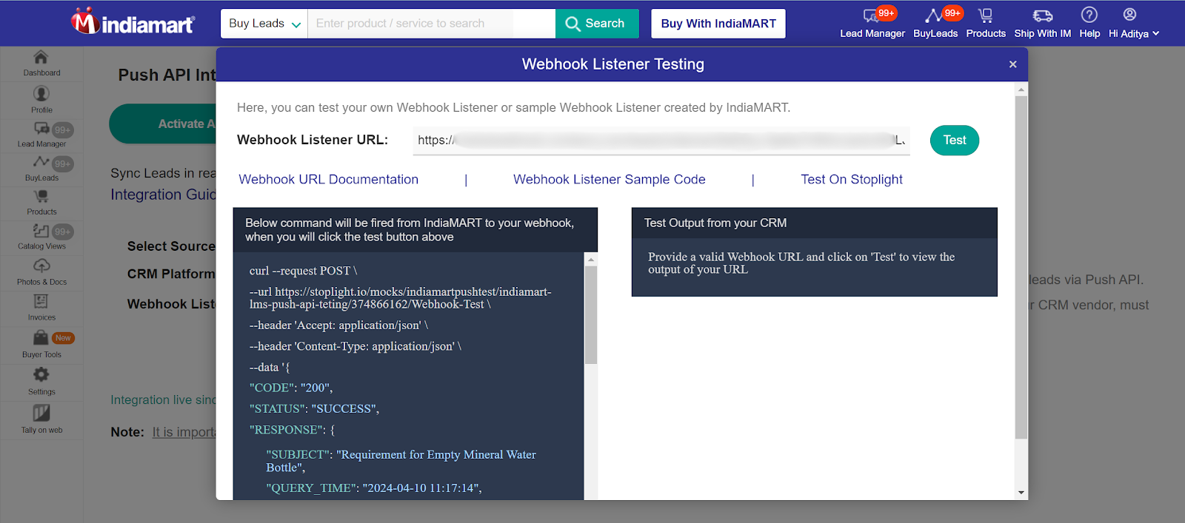The height and width of the screenshot is (523, 1185).
Task: Open Photos & Docs in sidebar
Action: pos(41,272)
